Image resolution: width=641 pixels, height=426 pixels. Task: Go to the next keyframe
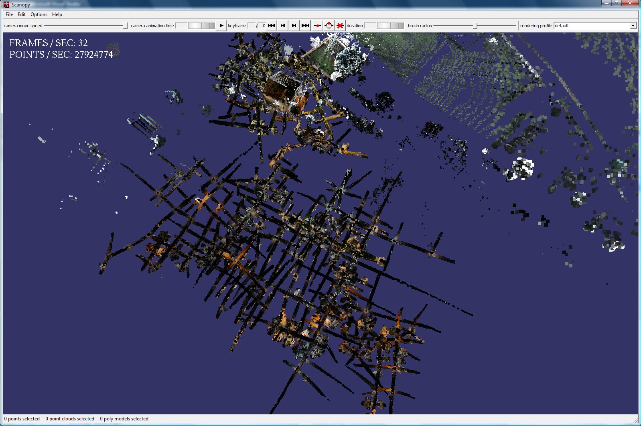tap(294, 26)
